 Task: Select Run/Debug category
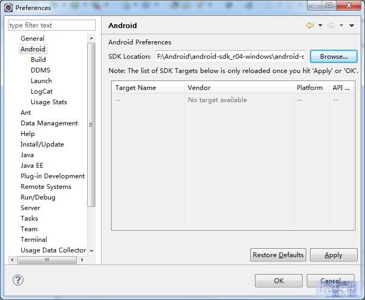38,197
